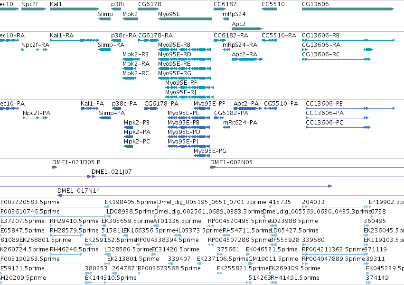Click the Apc2 gene bar

point(247,28)
